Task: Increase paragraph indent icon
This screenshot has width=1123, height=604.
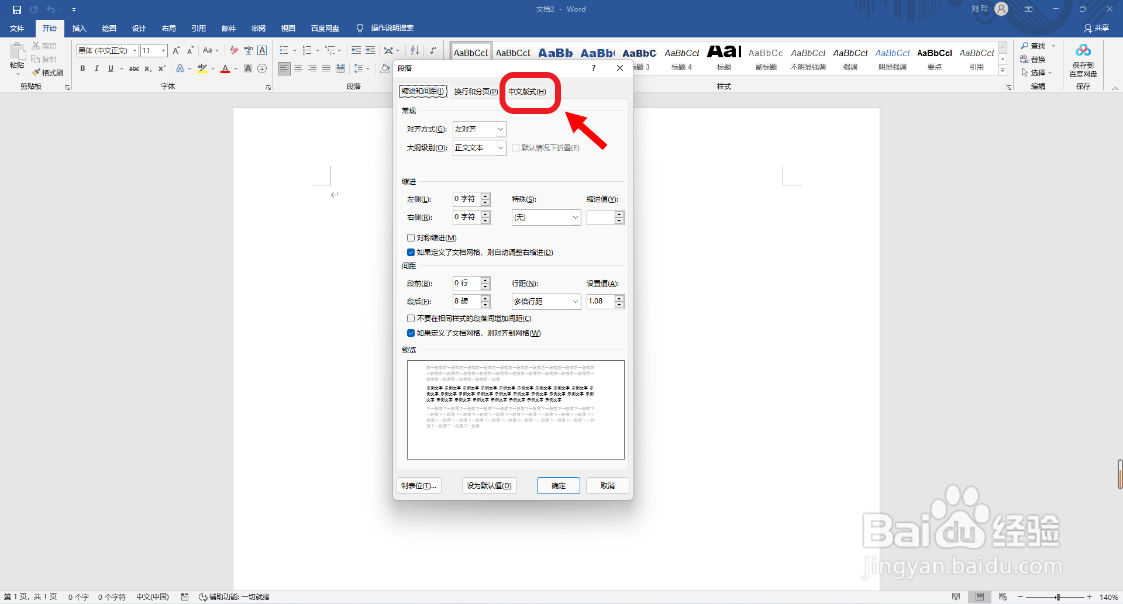Action: click(370, 51)
